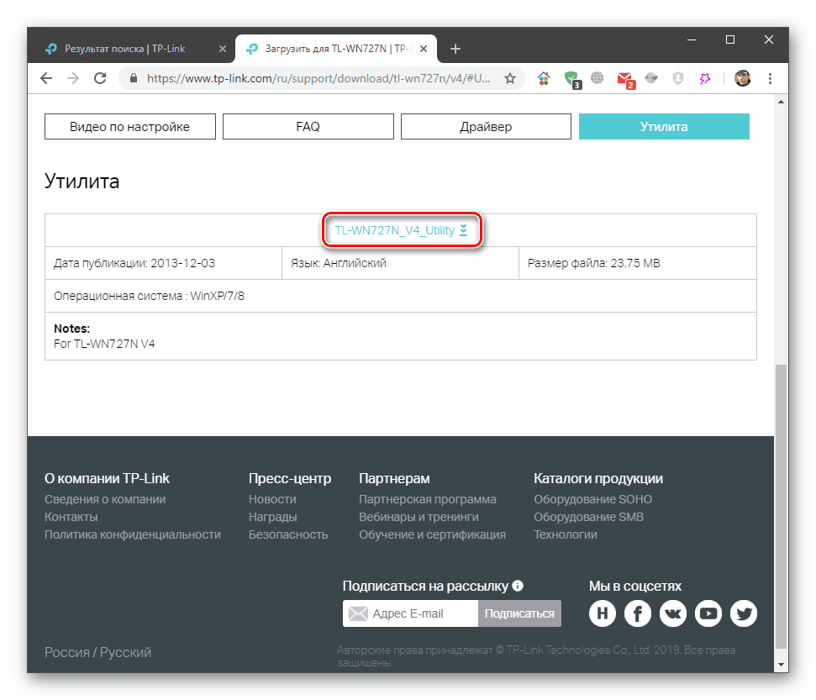Open the Безопасность link
Image resolution: width=816 pixels, height=700 pixels.
288,535
